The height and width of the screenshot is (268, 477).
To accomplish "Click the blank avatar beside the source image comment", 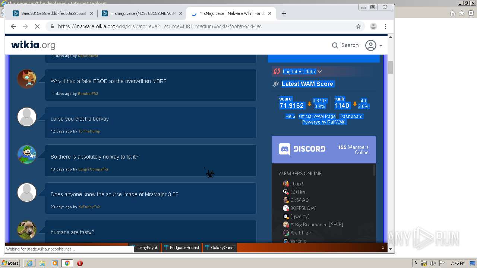I will pyautogui.click(x=27, y=192).
